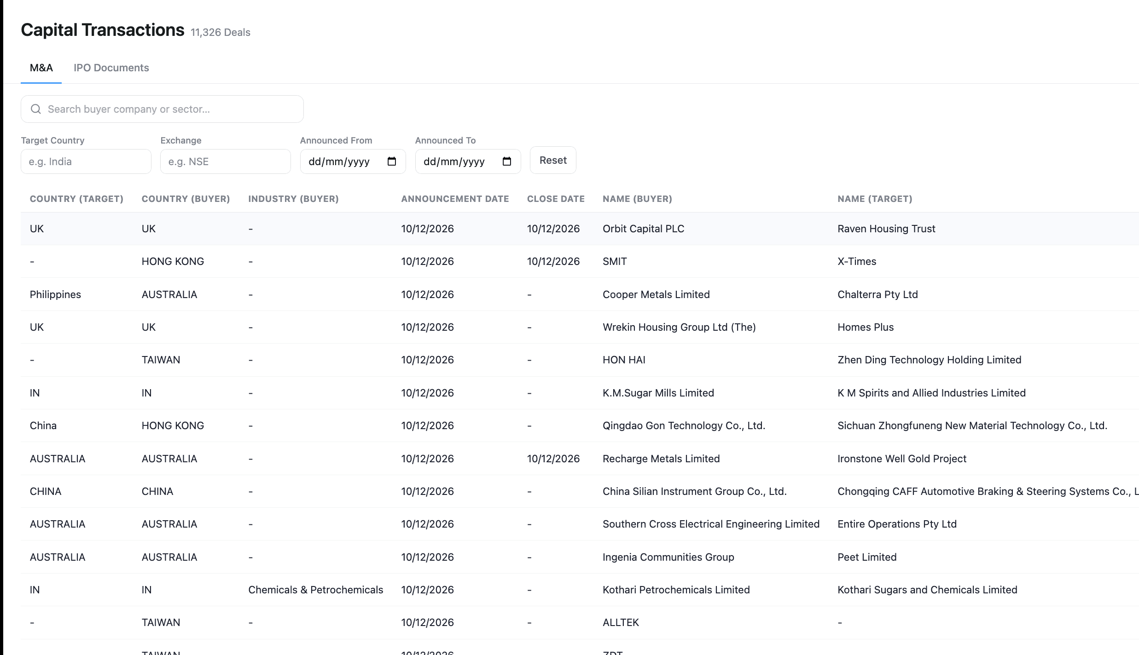Click the Philippines target country cell
This screenshot has height=655, width=1139.
[x=55, y=294]
